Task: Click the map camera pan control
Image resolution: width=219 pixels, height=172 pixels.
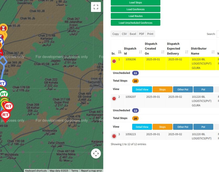Action: (96, 153)
